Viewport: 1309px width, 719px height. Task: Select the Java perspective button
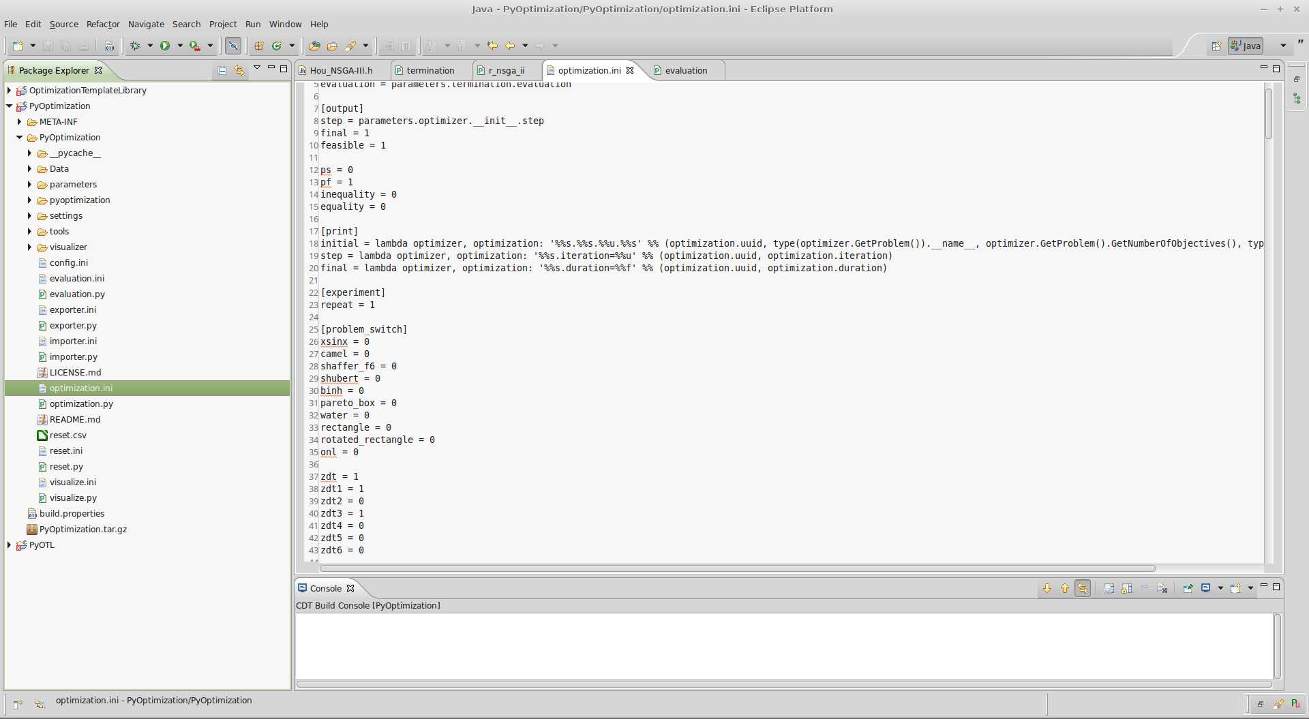coord(1246,46)
